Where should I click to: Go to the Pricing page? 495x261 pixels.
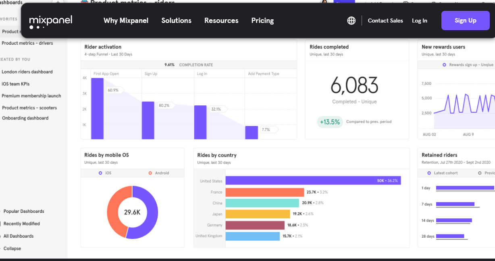[x=262, y=21]
